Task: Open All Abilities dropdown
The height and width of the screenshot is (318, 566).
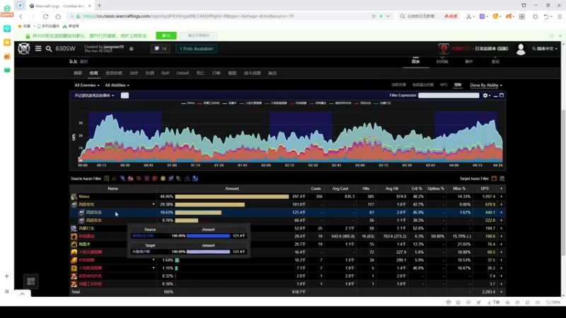Action: (x=117, y=86)
